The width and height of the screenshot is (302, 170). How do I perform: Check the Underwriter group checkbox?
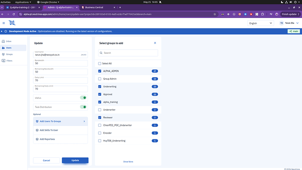(100, 110)
